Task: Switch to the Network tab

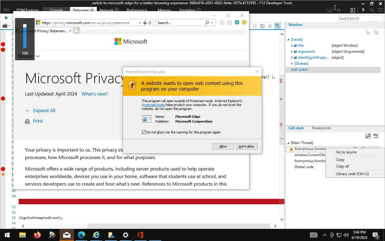Action: 109,10
